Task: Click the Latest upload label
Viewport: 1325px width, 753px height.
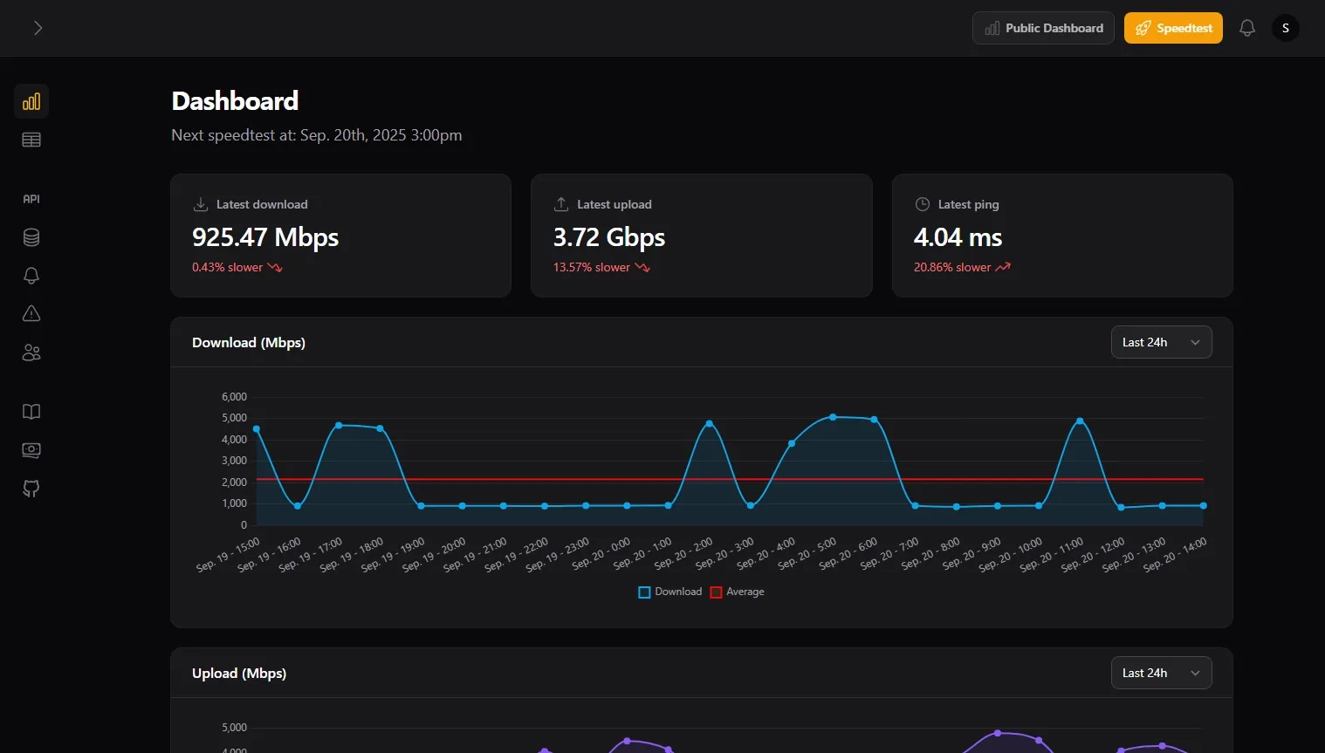Action: coord(614,204)
